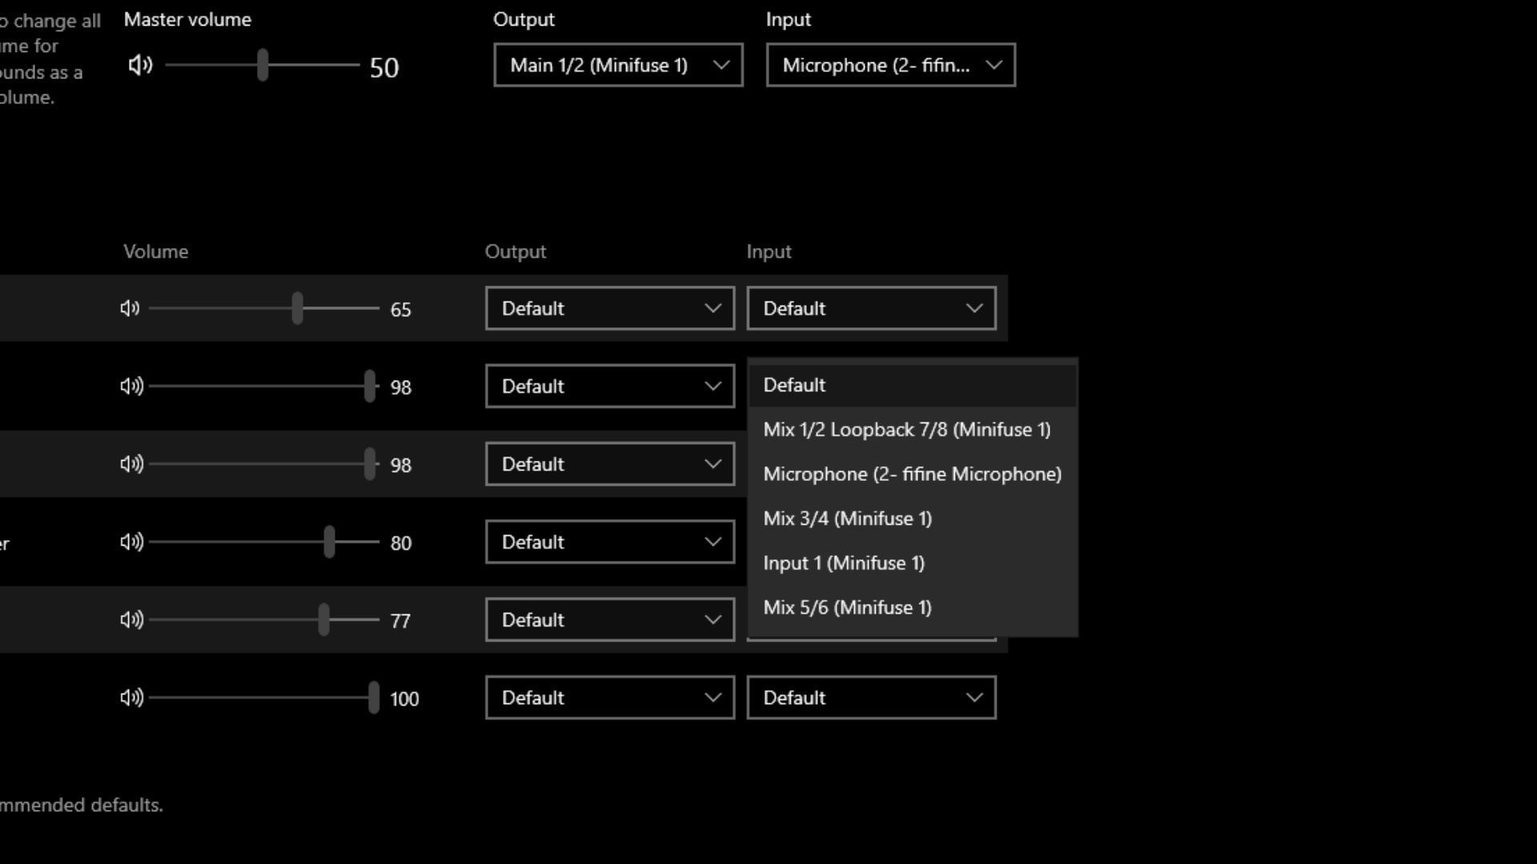Click the master volume slider handle
Viewport: 1537px width, 864px height.
point(263,66)
